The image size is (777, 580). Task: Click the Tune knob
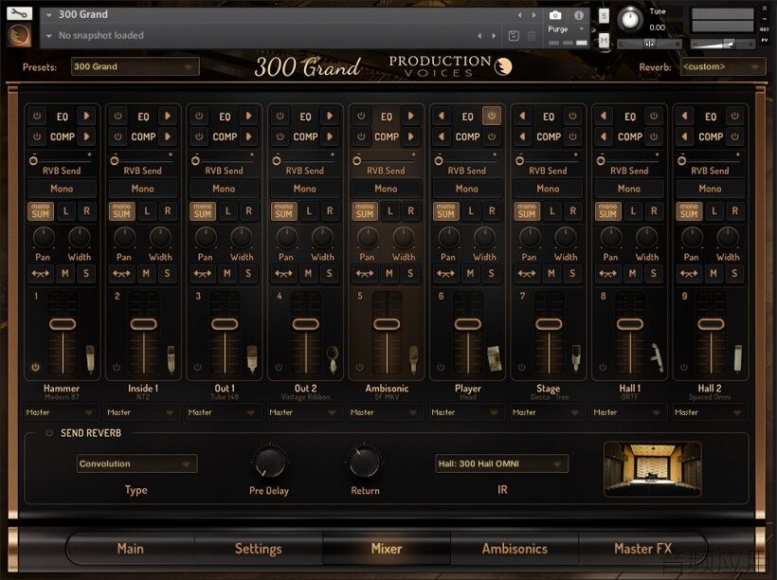coord(630,19)
